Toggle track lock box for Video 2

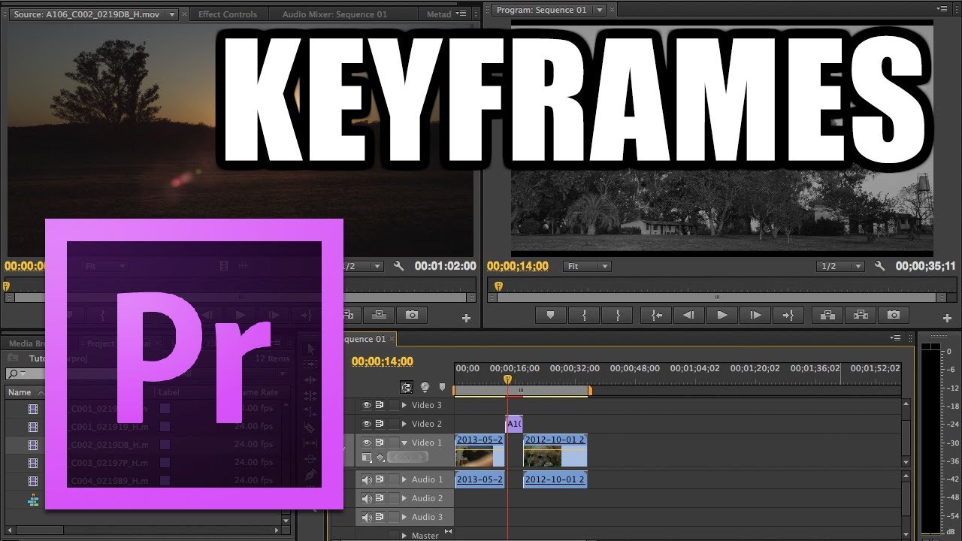394,424
